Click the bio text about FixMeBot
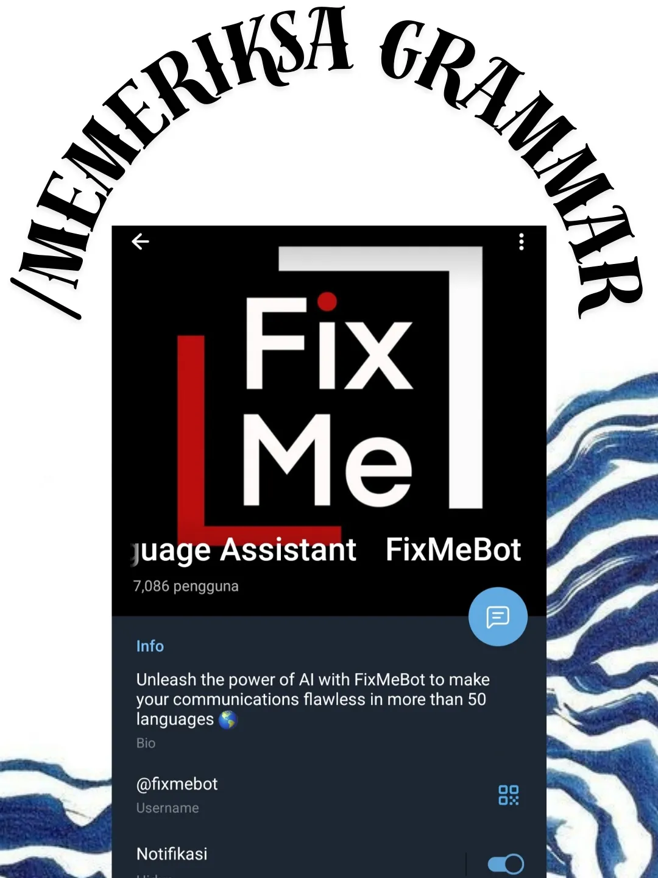The image size is (658, 878). pyautogui.click(x=313, y=699)
